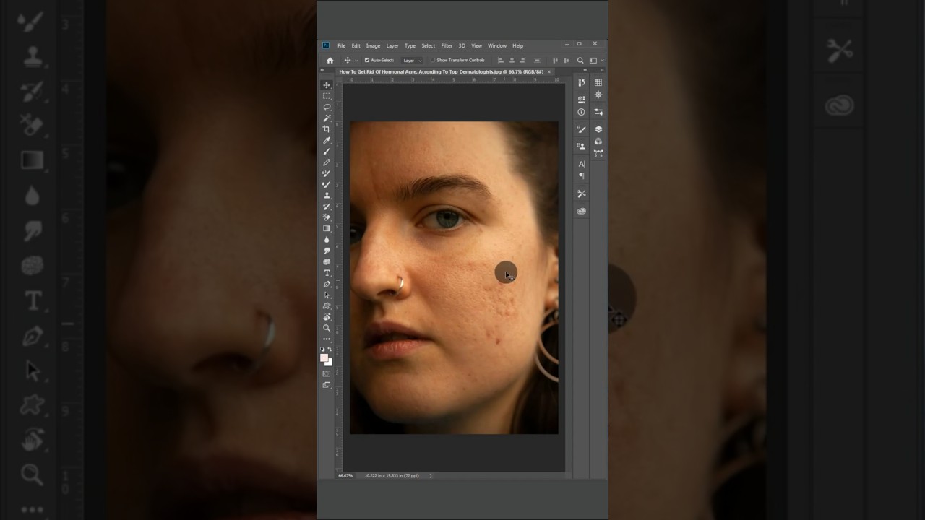Image resolution: width=925 pixels, height=520 pixels.
Task: Click align left edges icon
Action: tap(502, 61)
